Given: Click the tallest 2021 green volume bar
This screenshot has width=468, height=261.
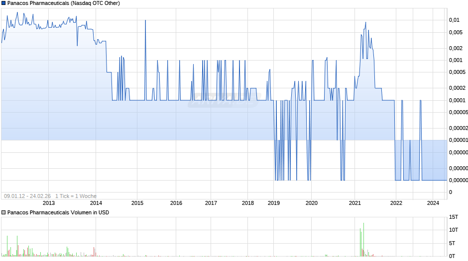Looking at the screenshot, I should coord(363,239).
